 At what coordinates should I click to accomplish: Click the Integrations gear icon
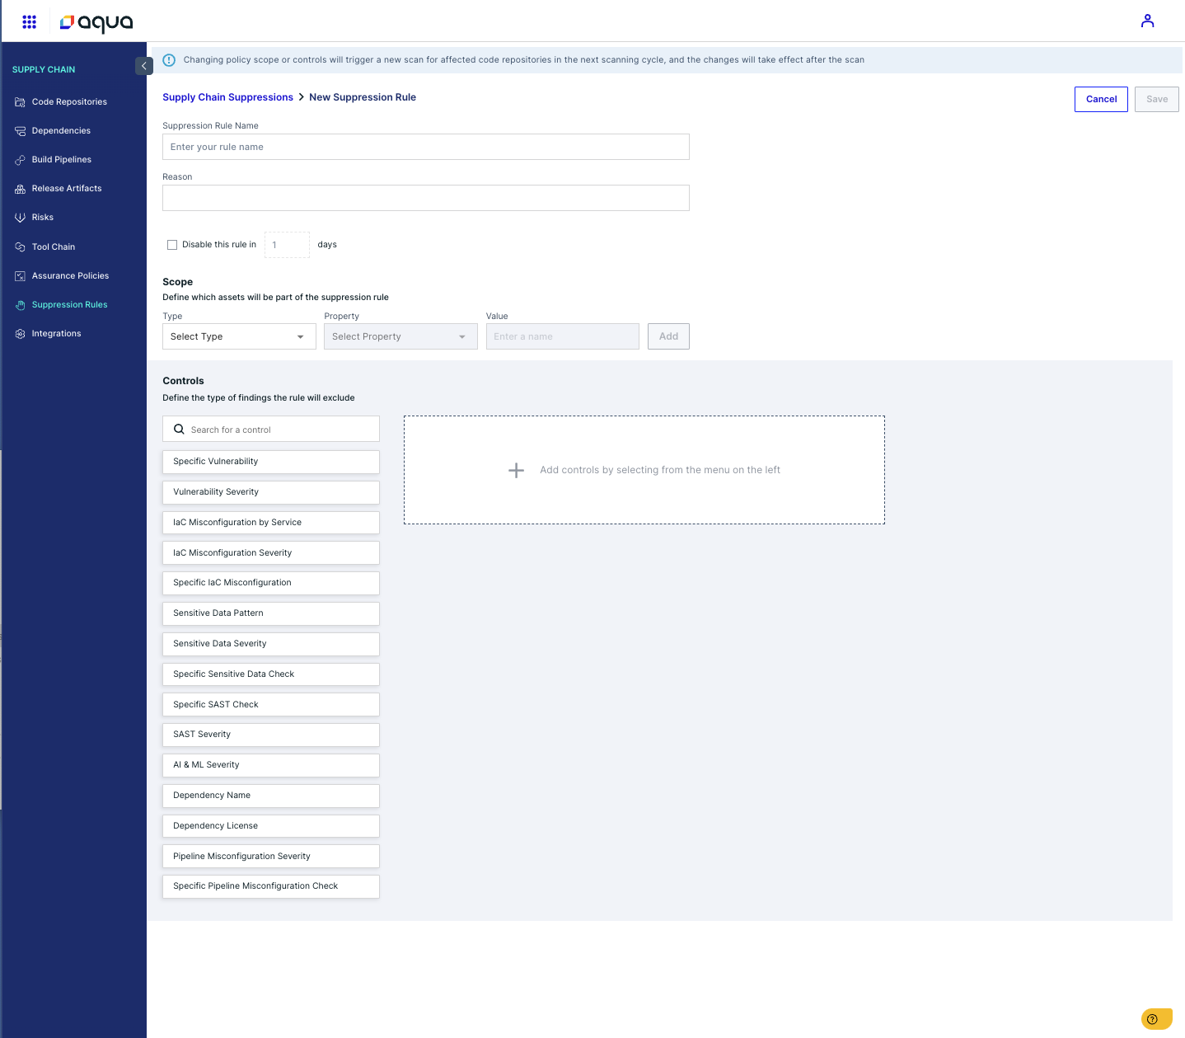(x=21, y=334)
